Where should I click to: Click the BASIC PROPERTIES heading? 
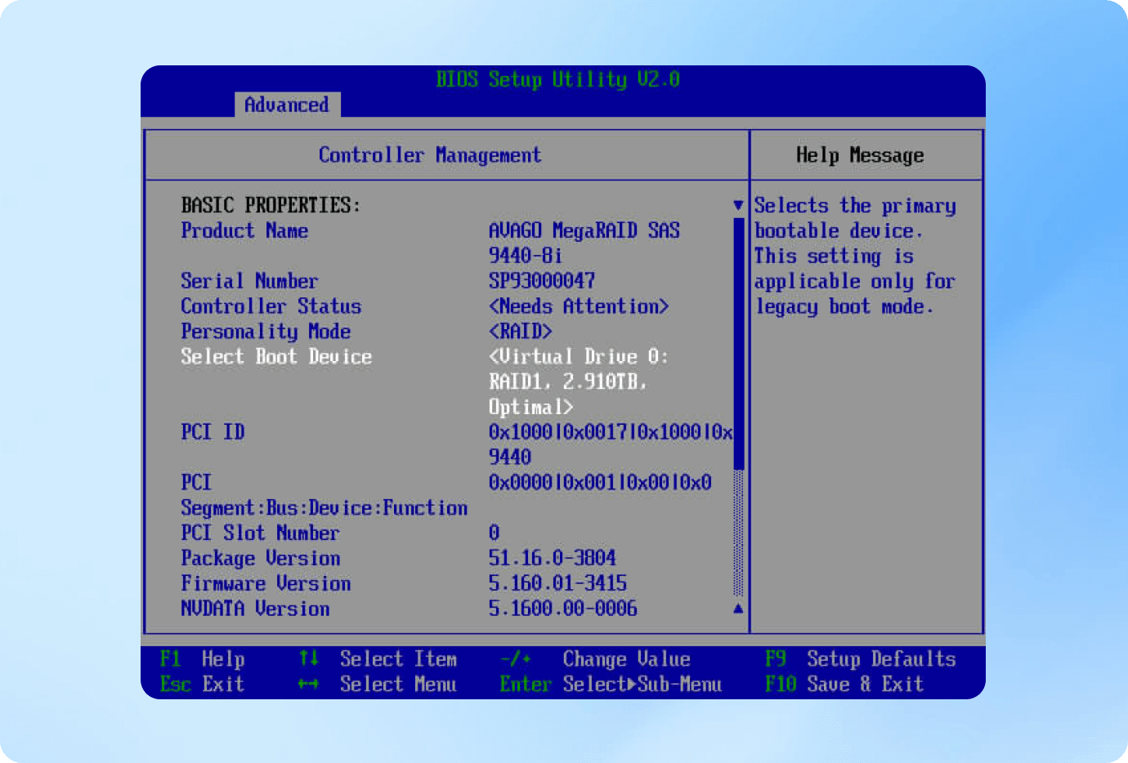pyautogui.click(x=271, y=205)
